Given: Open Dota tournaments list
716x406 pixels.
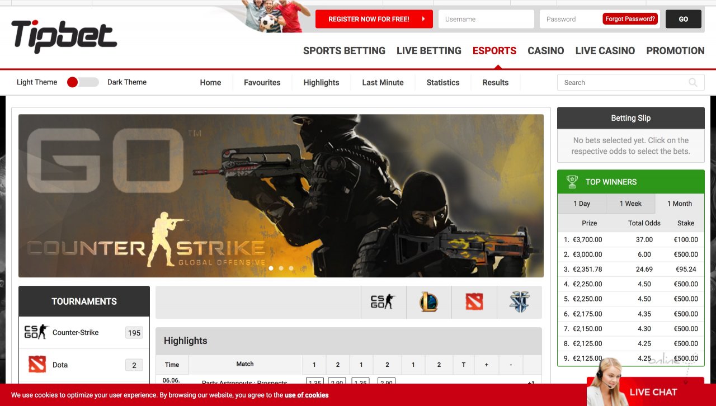Looking at the screenshot, I should 84,365.
